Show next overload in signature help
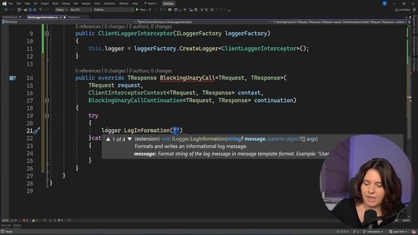 [129, 139]
